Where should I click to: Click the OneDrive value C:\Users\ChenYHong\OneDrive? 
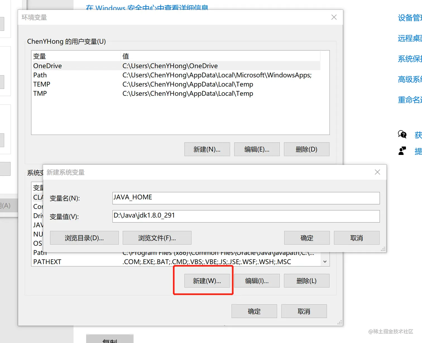(170, 66)
